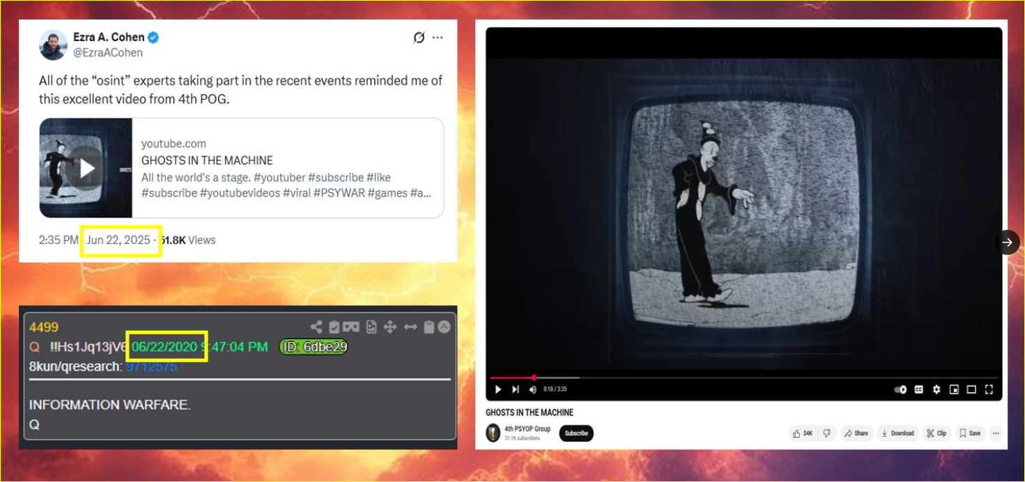Open the 4th PSYOP Group channel avatar

click(x=493, y=433)
